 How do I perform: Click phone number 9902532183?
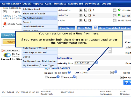(67, 92)
